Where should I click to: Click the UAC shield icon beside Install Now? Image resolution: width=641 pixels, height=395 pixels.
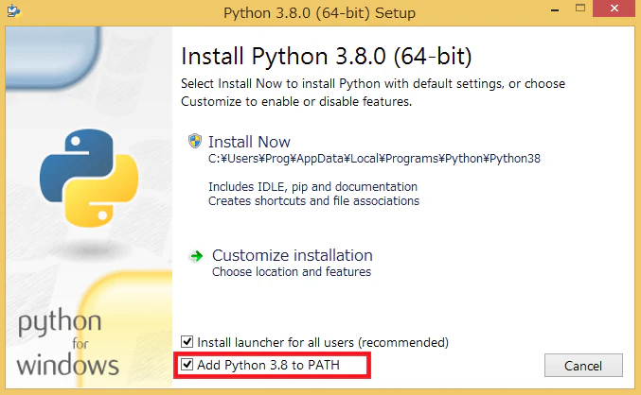point(195,141)
